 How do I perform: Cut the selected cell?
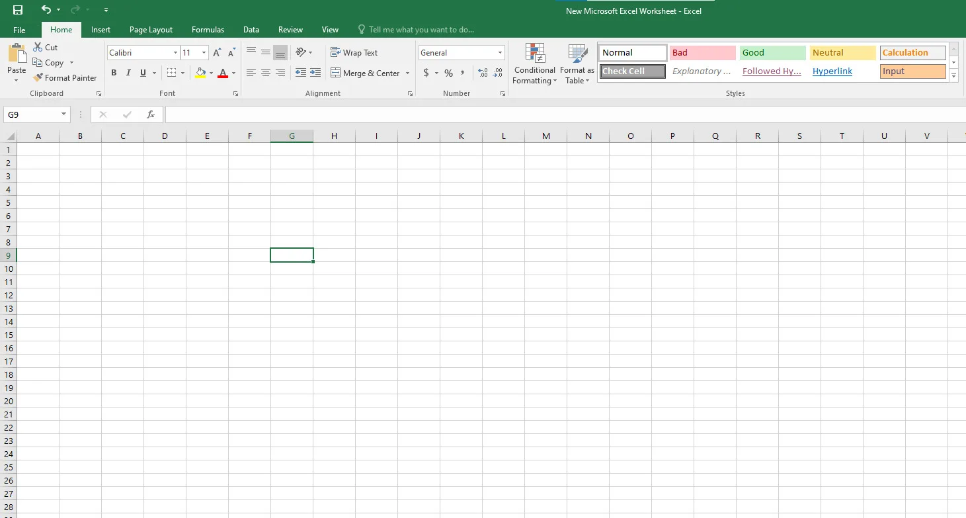point(46,48)
